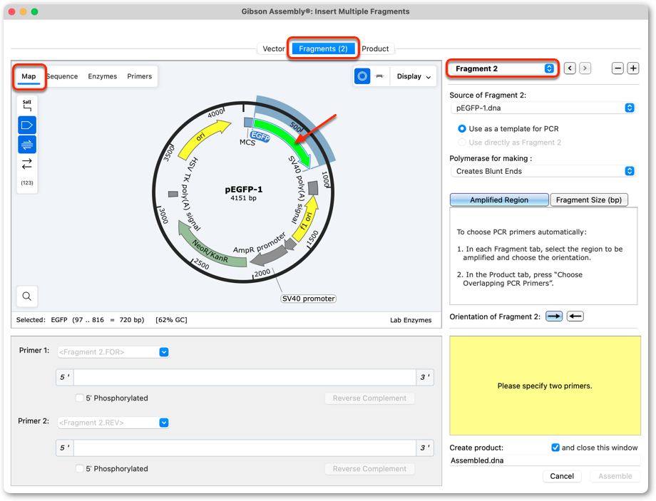
Task: Click Reverse Complement for Primer 2
Action: tap(369, 469)
